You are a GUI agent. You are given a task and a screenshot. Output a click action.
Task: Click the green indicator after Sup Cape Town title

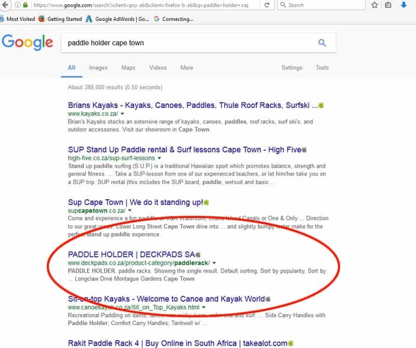(x=206, y=202)
